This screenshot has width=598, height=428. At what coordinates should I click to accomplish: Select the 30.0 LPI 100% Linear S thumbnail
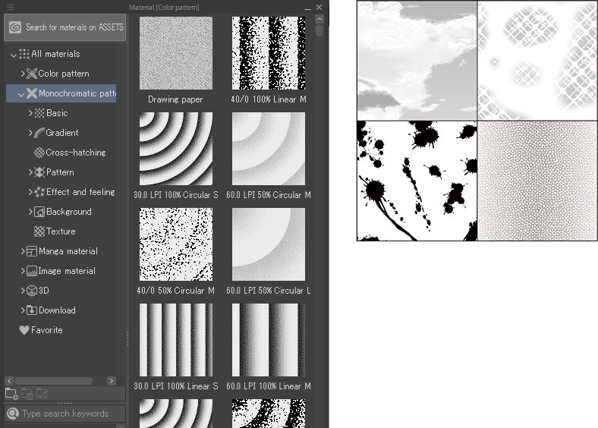[x=176, y=340]
